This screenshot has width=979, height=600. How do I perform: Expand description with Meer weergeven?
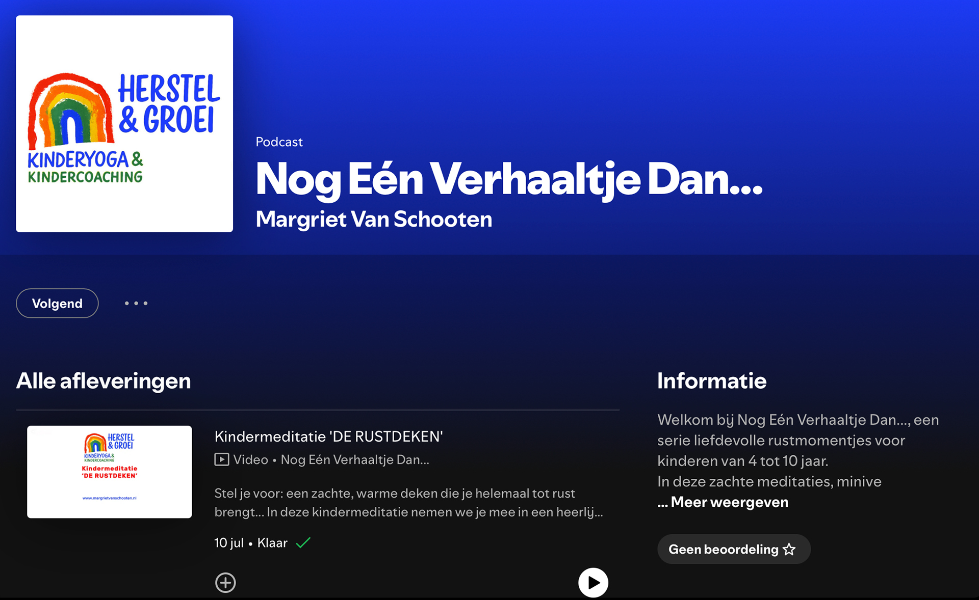[729, 502]
